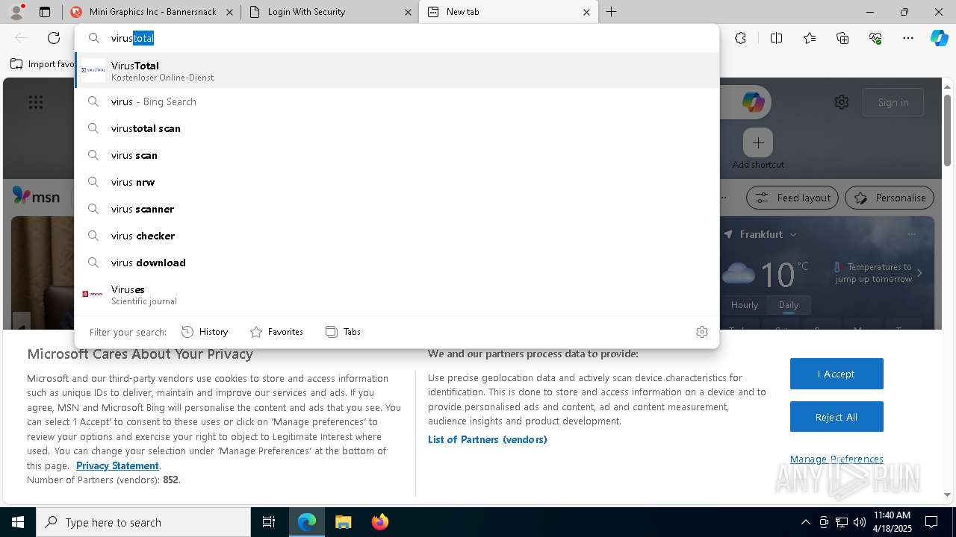956x537 pixels.
Task: Open Privacy Statement link
Action: pyautogui.click(x=117, y=465)
